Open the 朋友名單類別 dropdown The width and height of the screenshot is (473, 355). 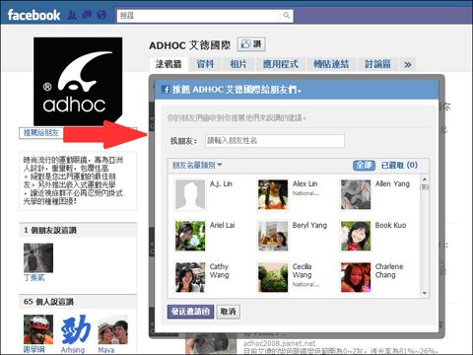click(x=197, y=165)
